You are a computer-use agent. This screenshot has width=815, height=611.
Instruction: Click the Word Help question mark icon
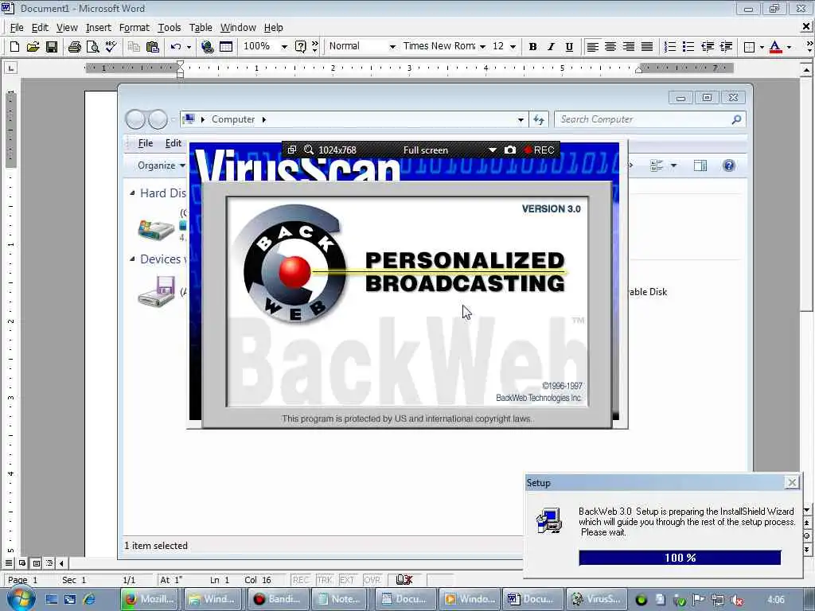point(300,47)
